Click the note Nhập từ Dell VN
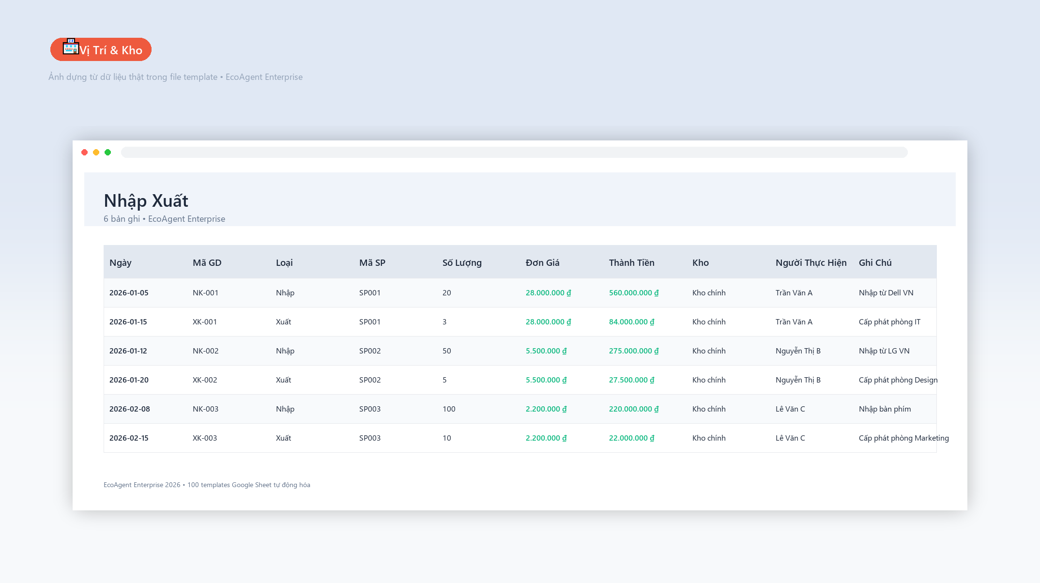This screenshot has height=583, width=1040. coord(886,293)
